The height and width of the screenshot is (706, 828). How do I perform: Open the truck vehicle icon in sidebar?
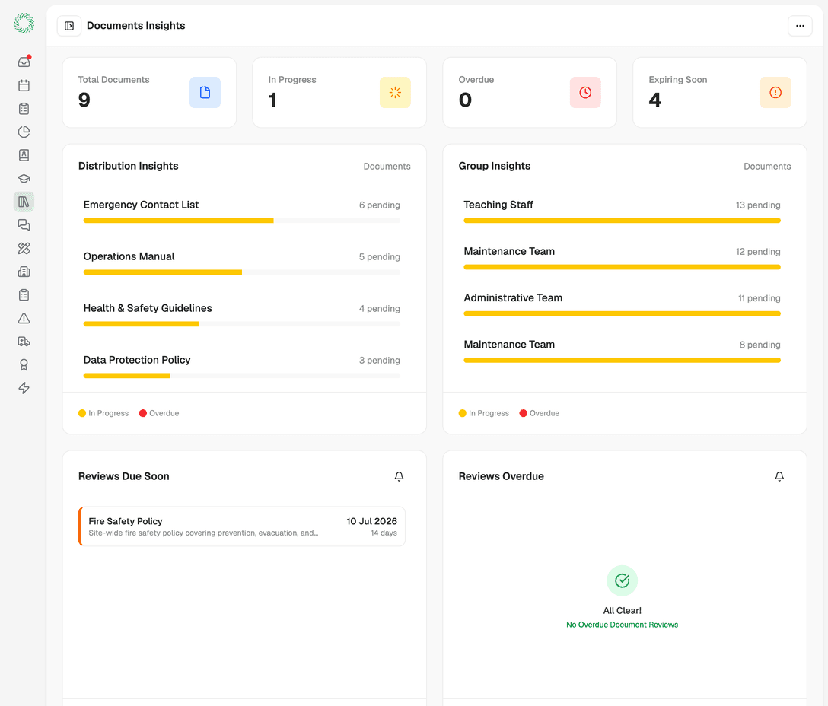[x=24, y=341]
